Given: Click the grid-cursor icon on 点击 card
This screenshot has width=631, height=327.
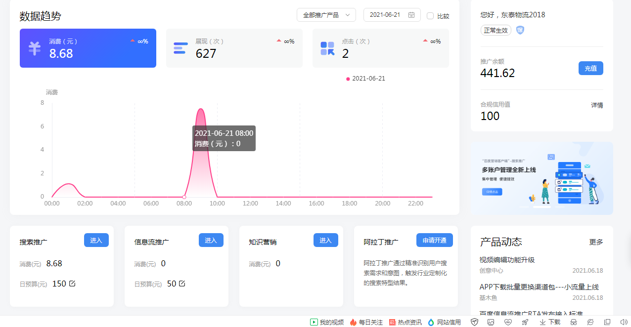Looking at the screenshot, I should click(x=327, y=48).
